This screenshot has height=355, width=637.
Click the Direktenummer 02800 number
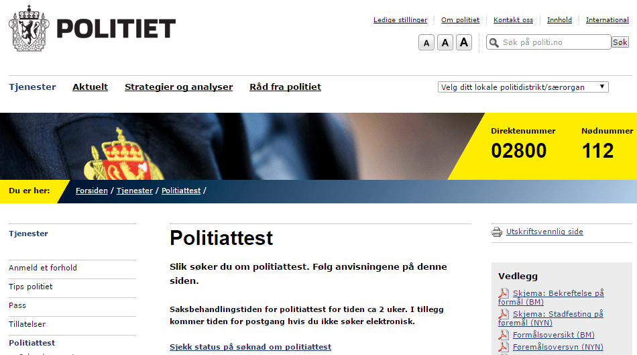(x=519, y=151)
